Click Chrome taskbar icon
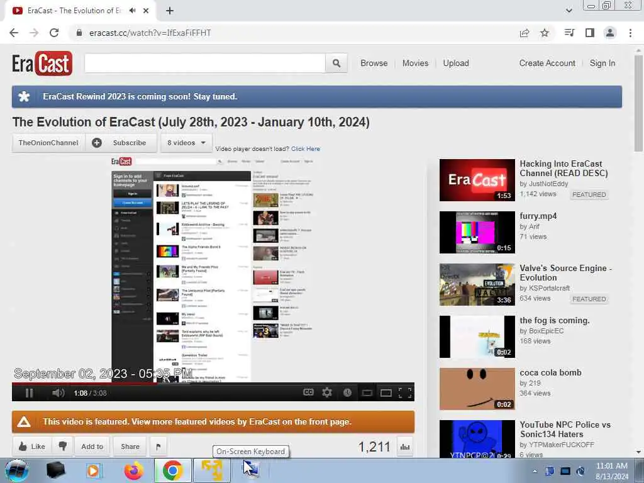Viewport: 644px width, 483px height. [172, 470]
